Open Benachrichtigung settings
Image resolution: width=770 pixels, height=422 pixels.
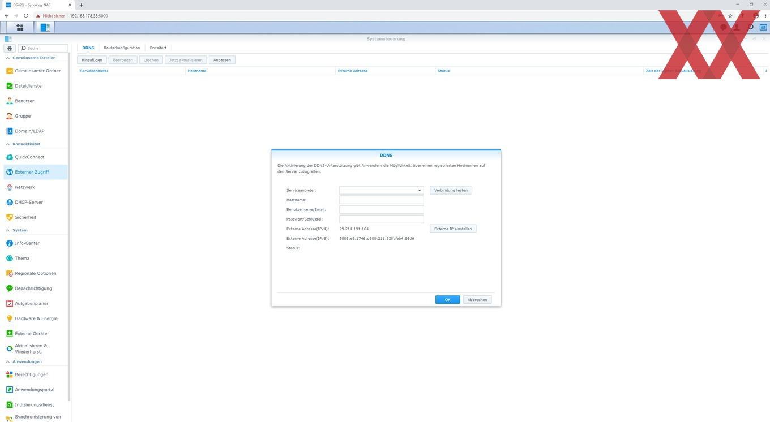click(36, 288)
